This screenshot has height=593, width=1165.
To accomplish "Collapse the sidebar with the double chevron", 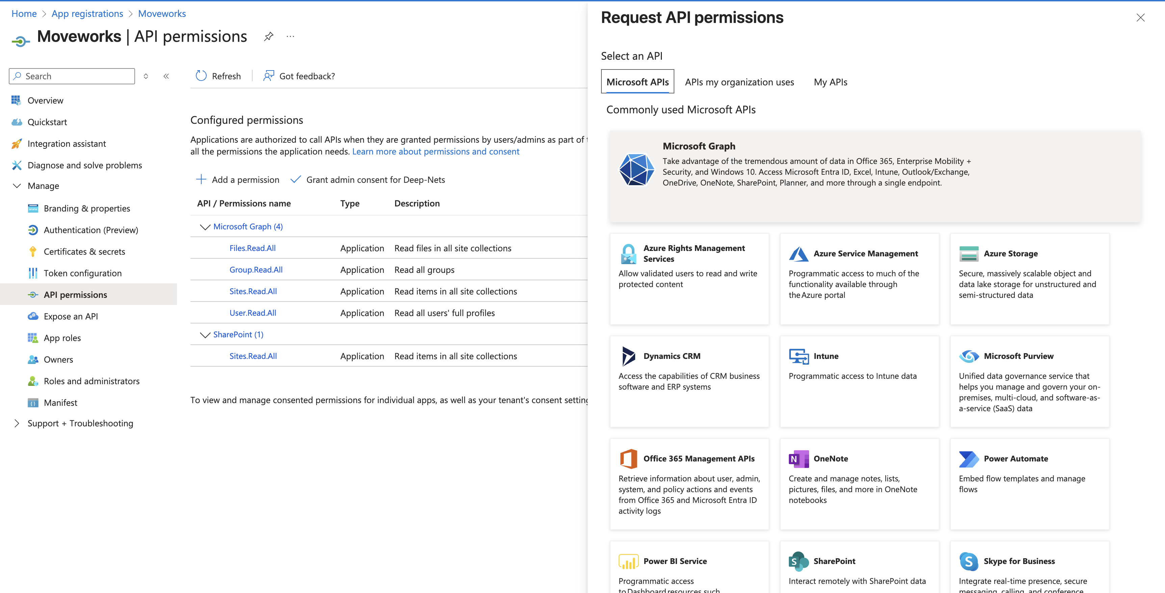I will (166, 76).
